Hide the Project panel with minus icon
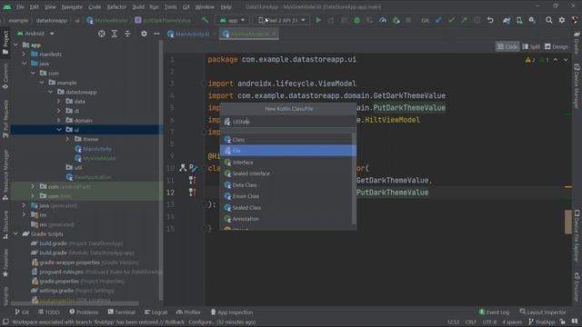The width and height of the screenshot is (582, 327). click(156, 34)
